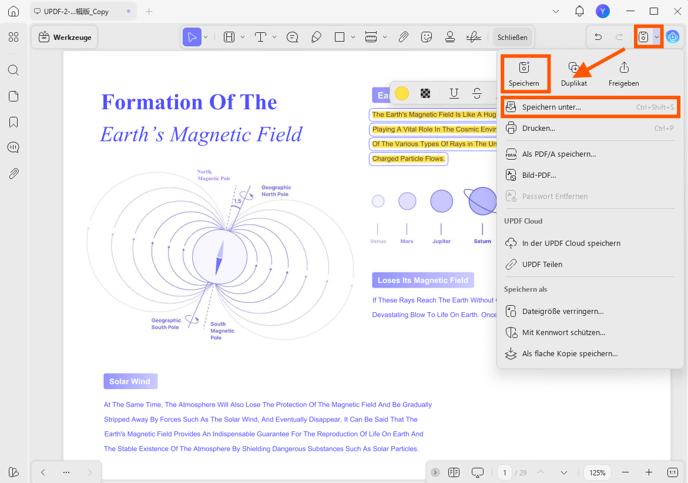Click Speichern in the save menu

[x=524, y=74]
